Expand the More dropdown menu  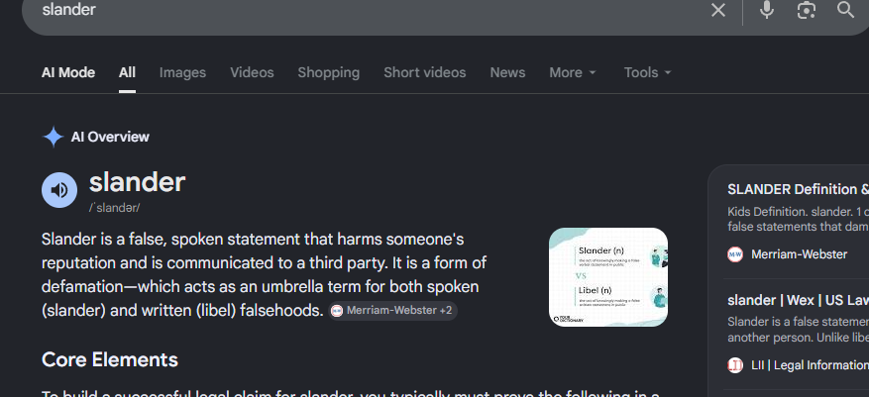click(x=573, y=72)
